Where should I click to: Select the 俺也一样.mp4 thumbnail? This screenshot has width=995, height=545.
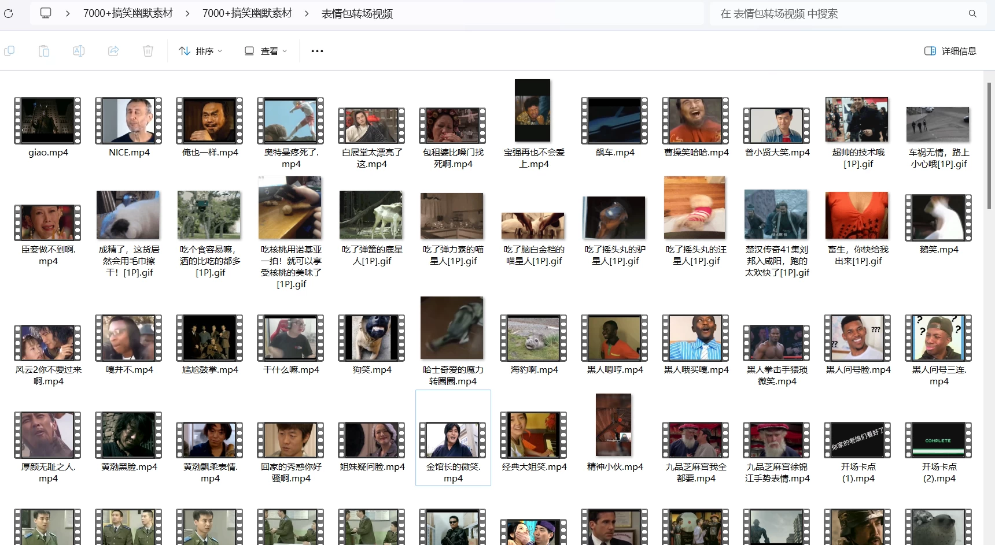click(x=209, y=120)
